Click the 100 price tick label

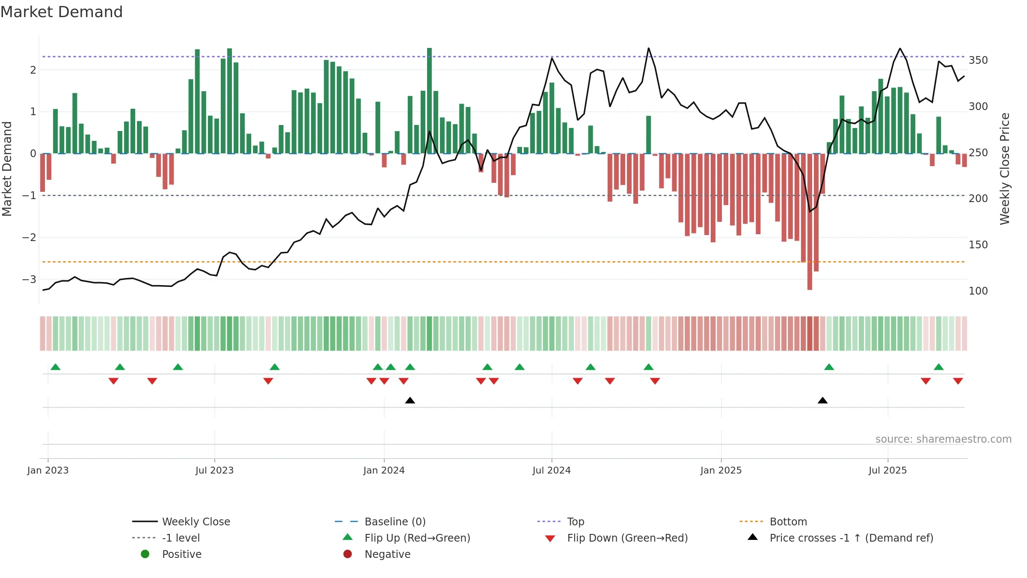tap(978, 291)
